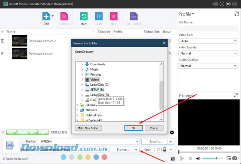Click the Add Profile icon
The image size is (241, 164).
(x=134, y=16)
